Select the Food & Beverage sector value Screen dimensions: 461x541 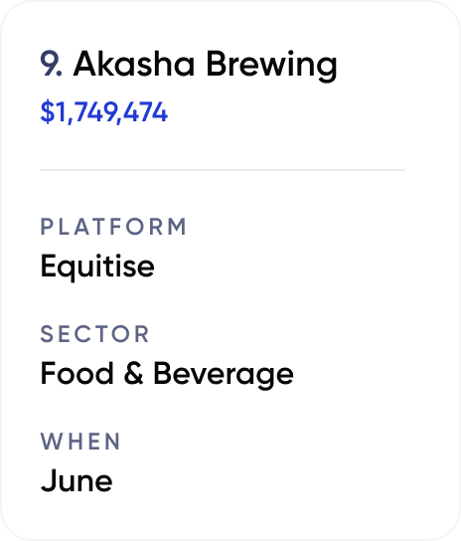click(x=167, y=374)
